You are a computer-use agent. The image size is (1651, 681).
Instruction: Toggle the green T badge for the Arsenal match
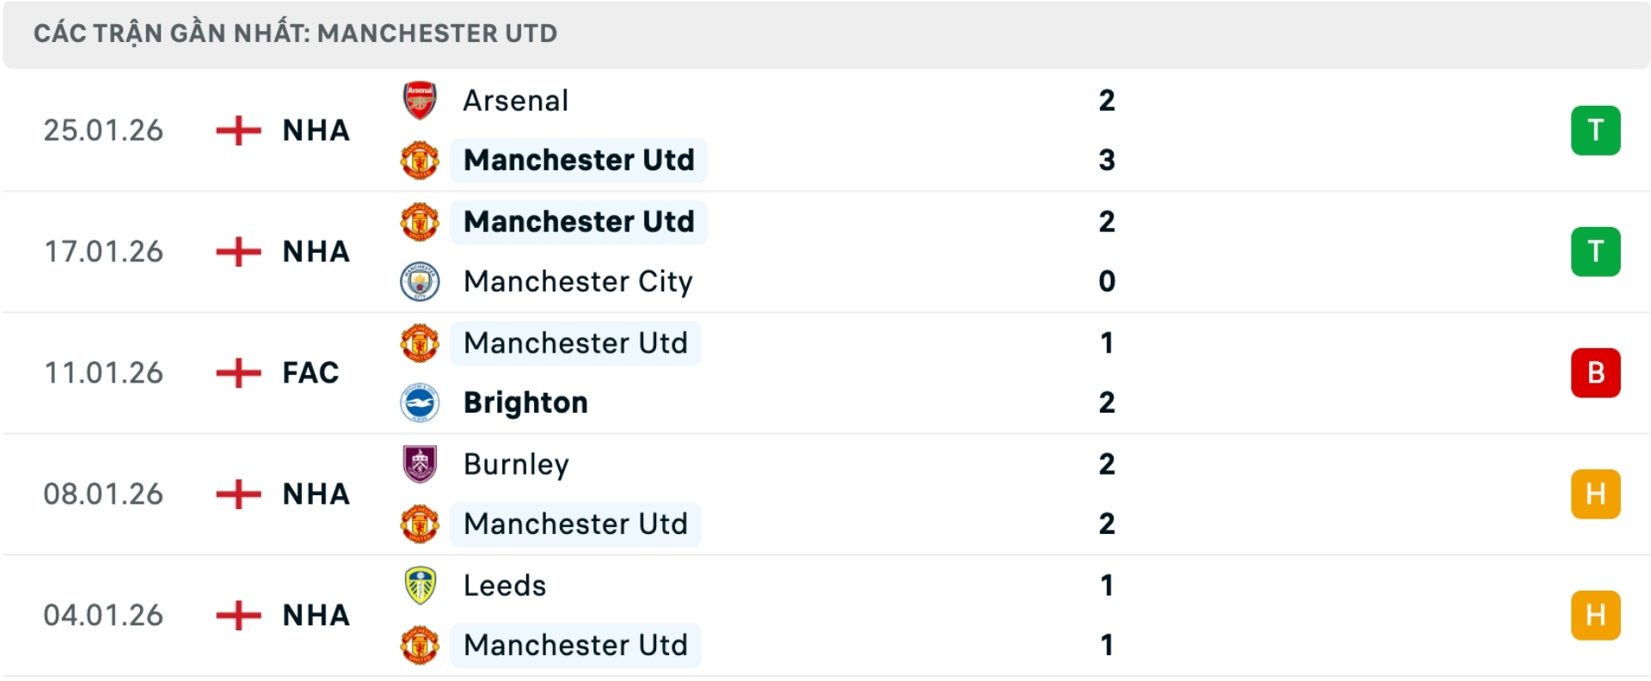[x=1596, y=130]
